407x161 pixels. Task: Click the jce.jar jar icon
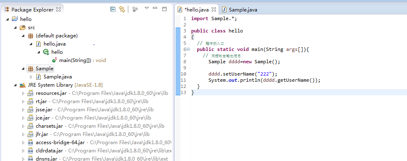tap(31, 118)
